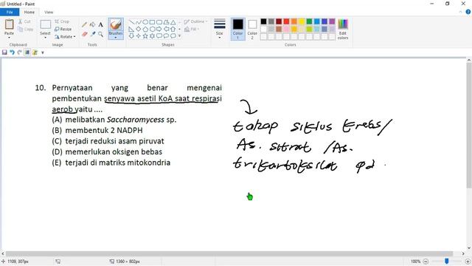The width and height of the screenshot is (472, 266).
Task: Click the zoom in plus button
Action: (x=468, y=262)
